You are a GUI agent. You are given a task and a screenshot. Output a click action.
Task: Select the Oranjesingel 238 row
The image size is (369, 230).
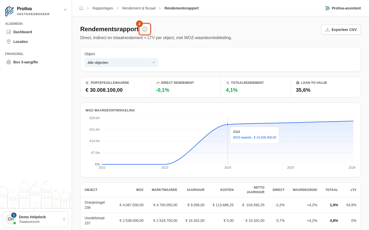pyautogui.click(x=220, y=205)
